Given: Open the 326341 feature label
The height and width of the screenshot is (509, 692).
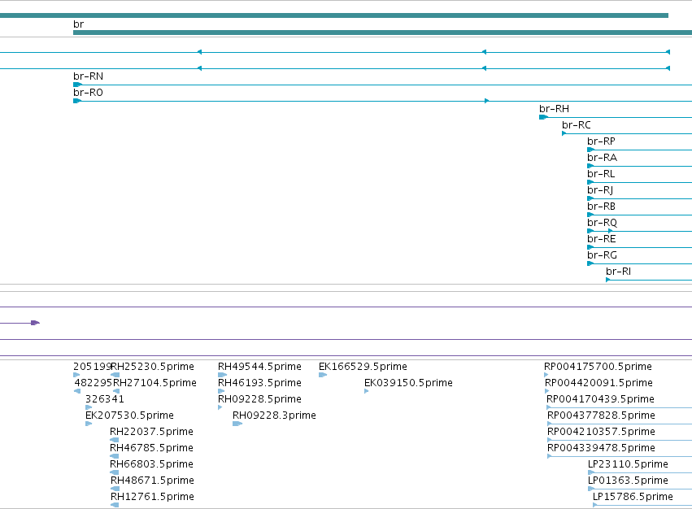Looking at the screenshot, I should click(105, 399).
